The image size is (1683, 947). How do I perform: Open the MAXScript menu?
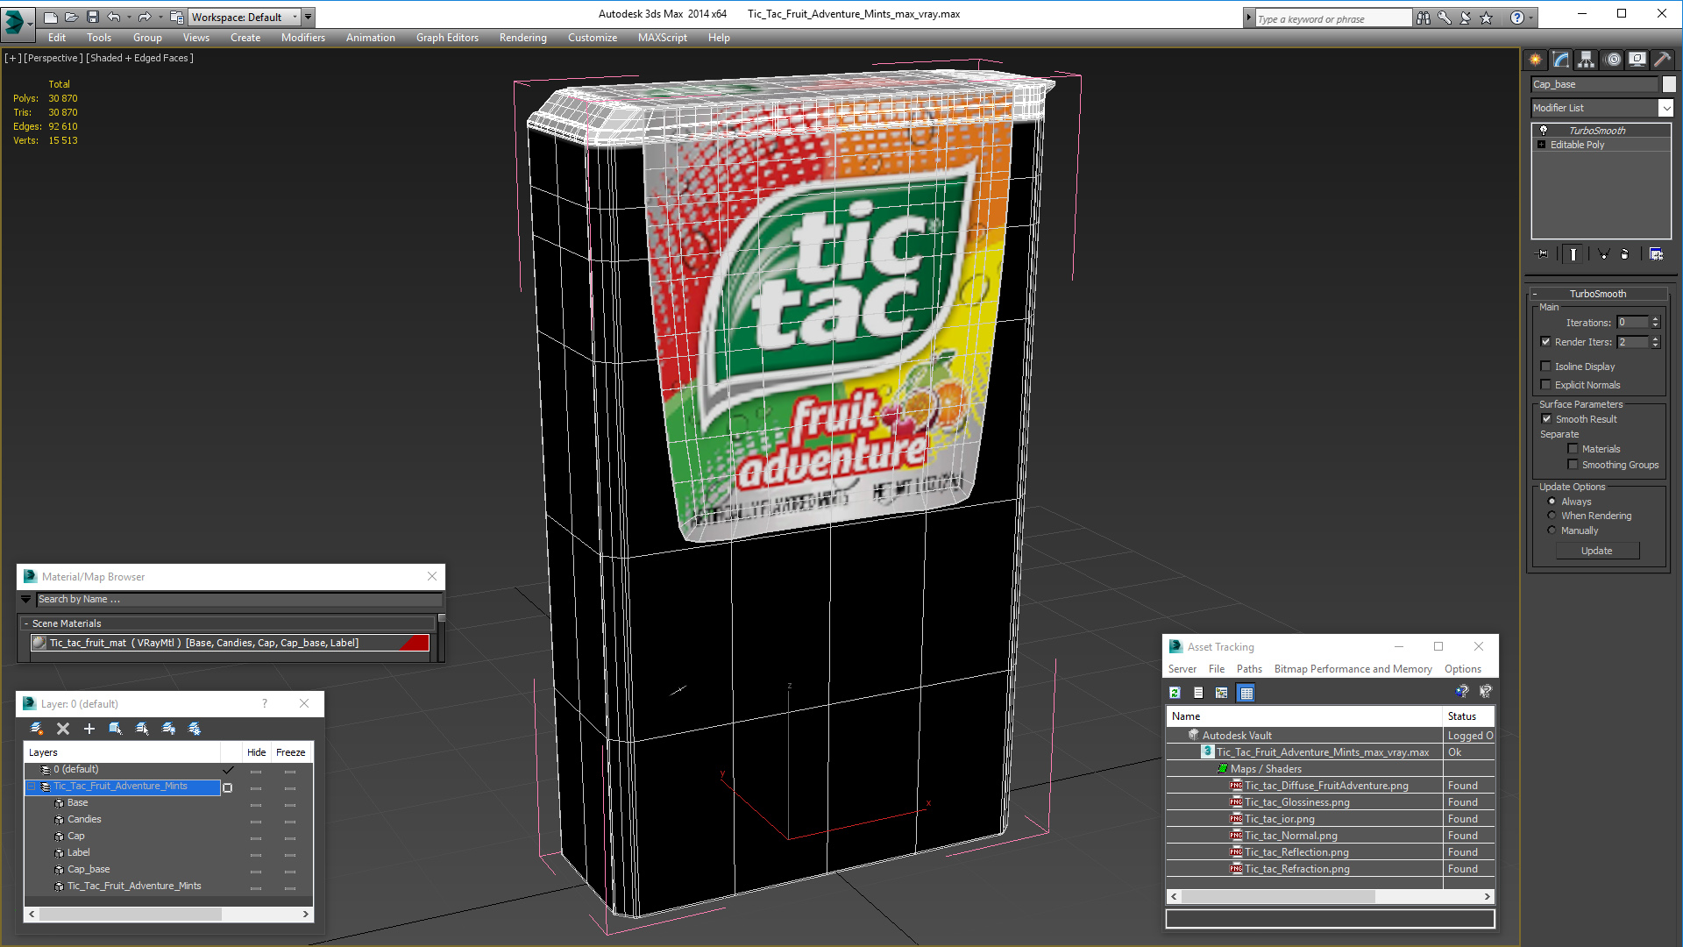point(663,38)
